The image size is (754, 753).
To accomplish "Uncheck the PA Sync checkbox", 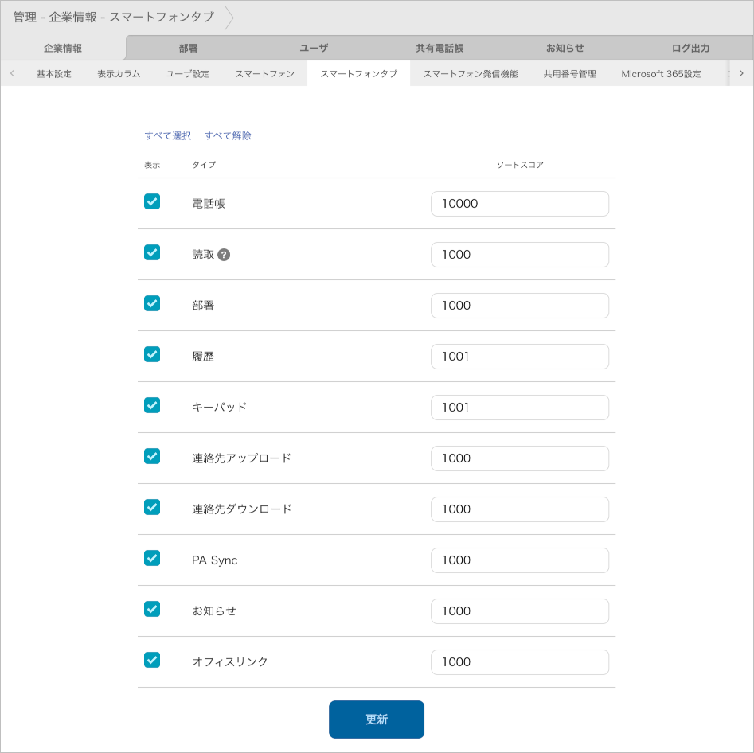I will click(151, 559).
